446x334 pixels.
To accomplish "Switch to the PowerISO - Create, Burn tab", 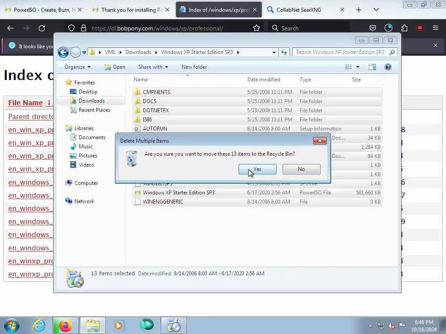I will tap(43, 10).
